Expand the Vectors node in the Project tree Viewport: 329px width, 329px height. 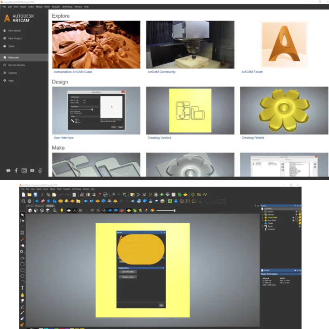(x=262, y=211)
